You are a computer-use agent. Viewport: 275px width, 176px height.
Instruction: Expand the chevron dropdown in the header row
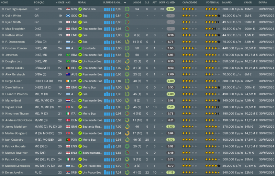(x=125, y=2)
